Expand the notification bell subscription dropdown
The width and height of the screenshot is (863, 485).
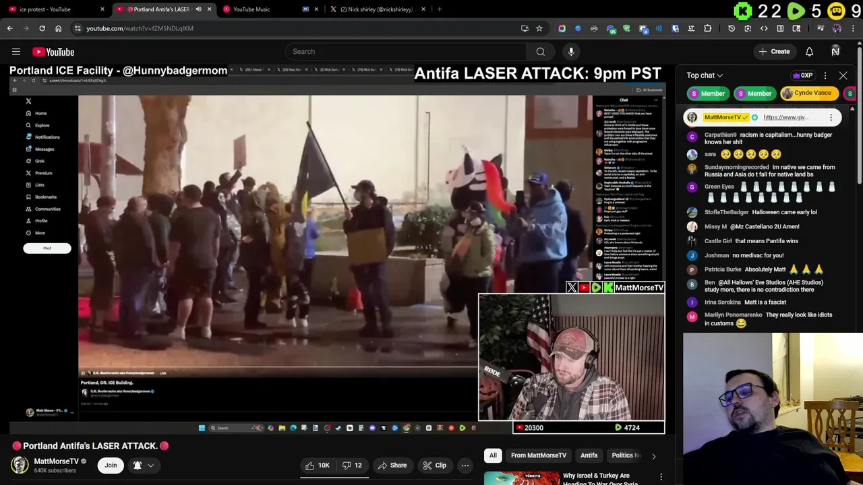[143, 465]
